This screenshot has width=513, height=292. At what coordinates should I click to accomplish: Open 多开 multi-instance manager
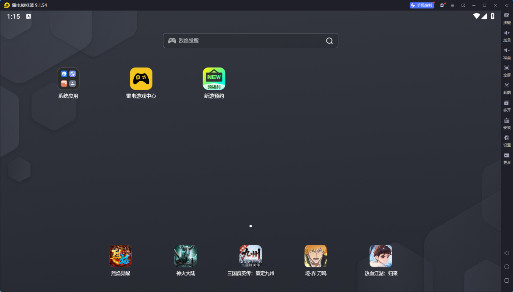(x=507, y=105)
